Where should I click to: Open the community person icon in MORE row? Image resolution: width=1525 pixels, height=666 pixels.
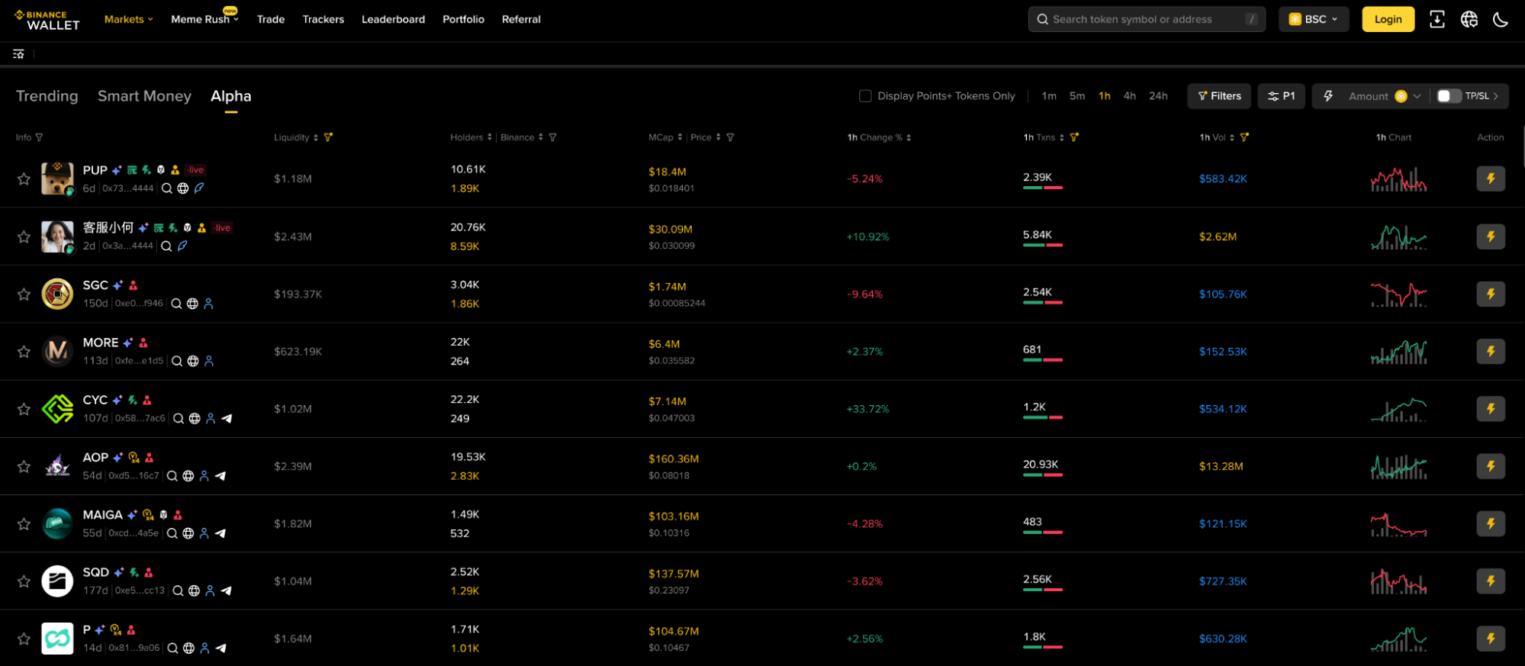pyautogui.click(x=209, y=361)
